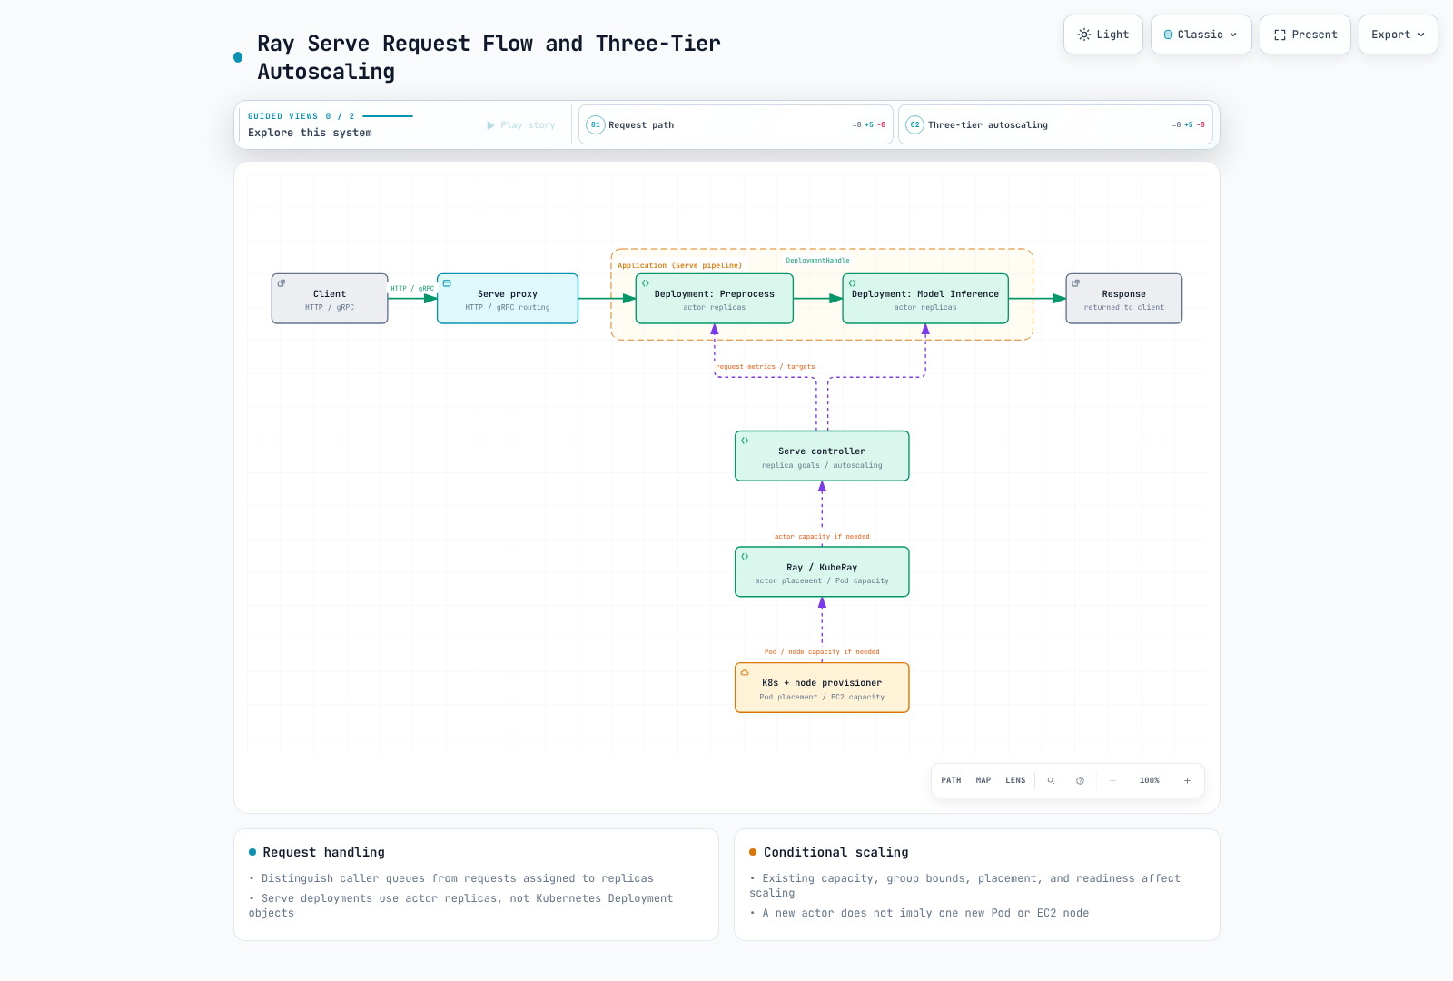Click the Explore this system text
Screen dimensions: 1453x981
pos(310,133)
